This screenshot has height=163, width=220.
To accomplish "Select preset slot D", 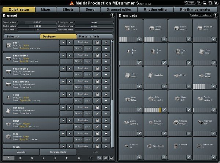I will (x=44, y=158).
